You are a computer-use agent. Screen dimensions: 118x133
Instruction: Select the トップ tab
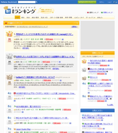[x=17, y=18]
